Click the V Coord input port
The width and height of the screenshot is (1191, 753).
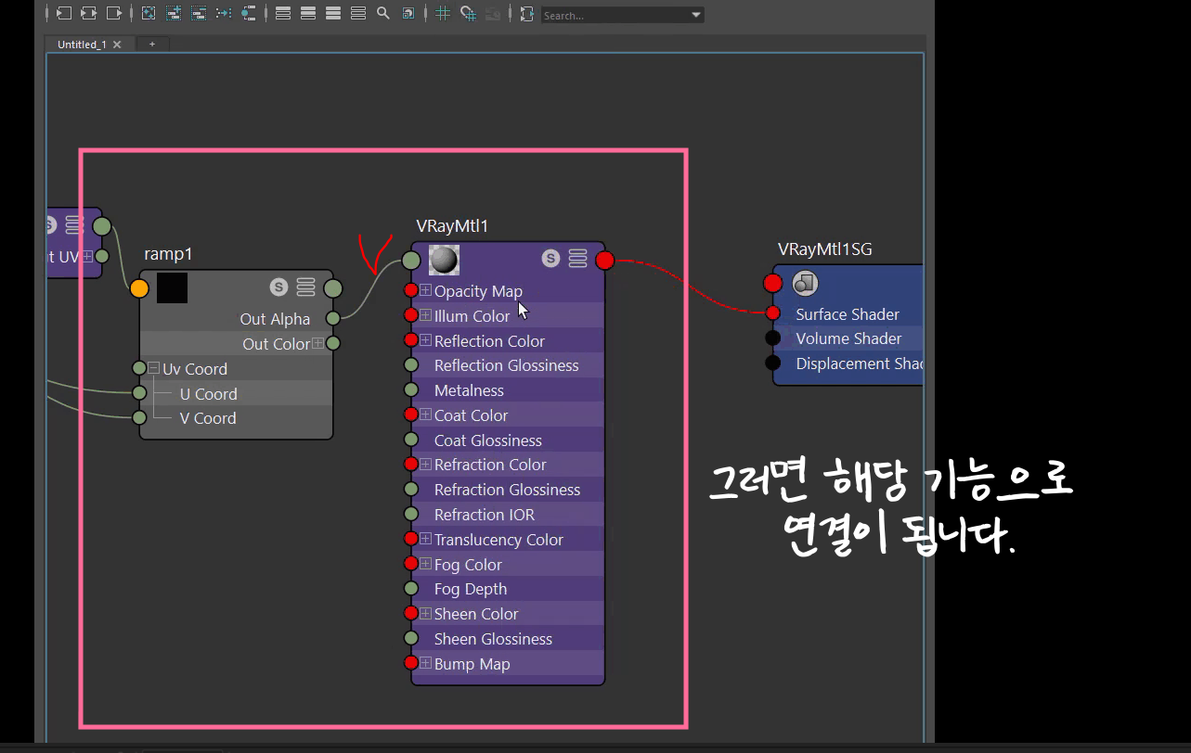click(139, 417)
